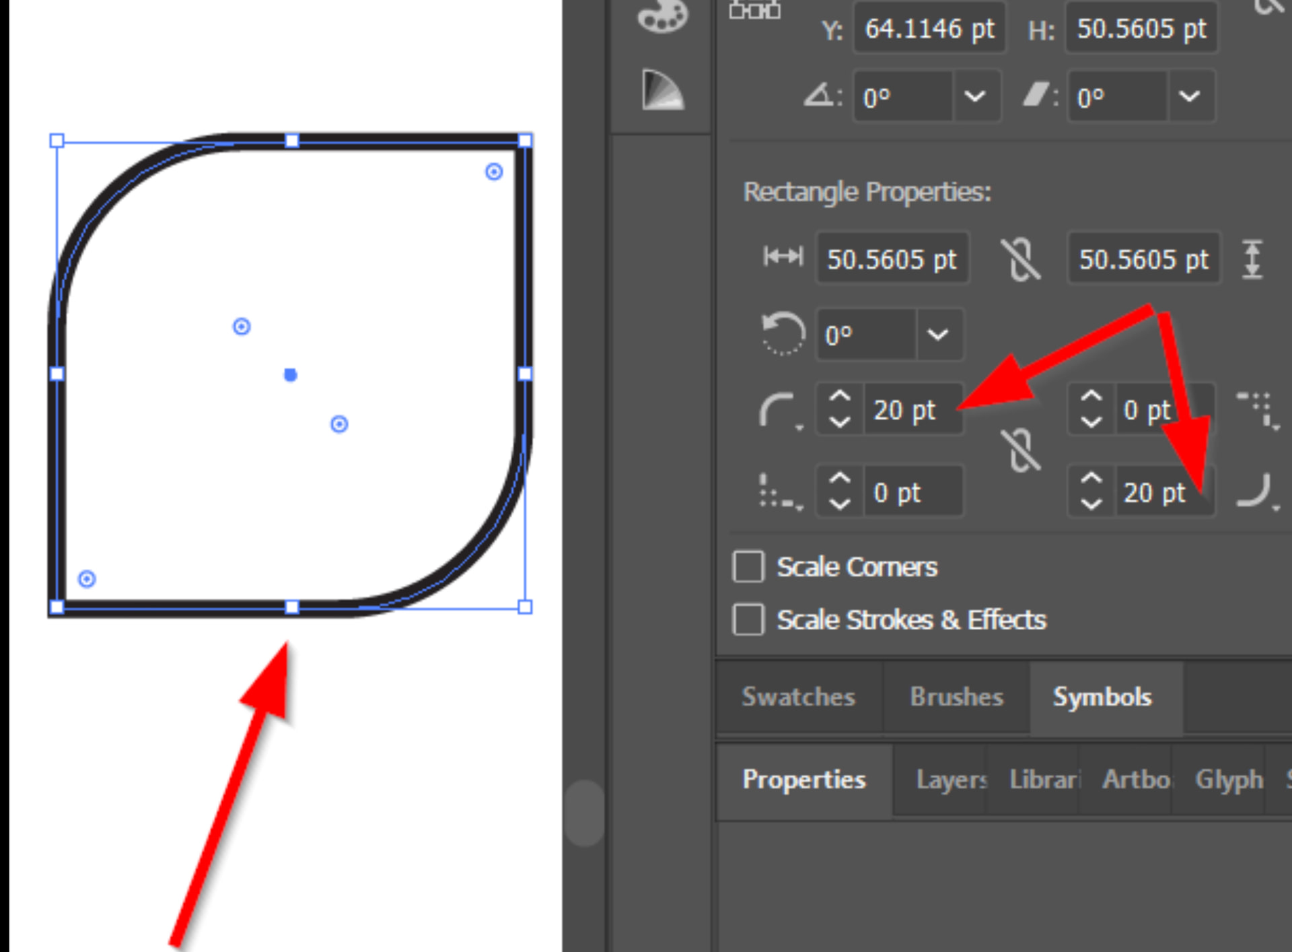Click the Color Guide panel icon
The width and height of the screenshot is (1292, 952).
[x=662, y=90]
